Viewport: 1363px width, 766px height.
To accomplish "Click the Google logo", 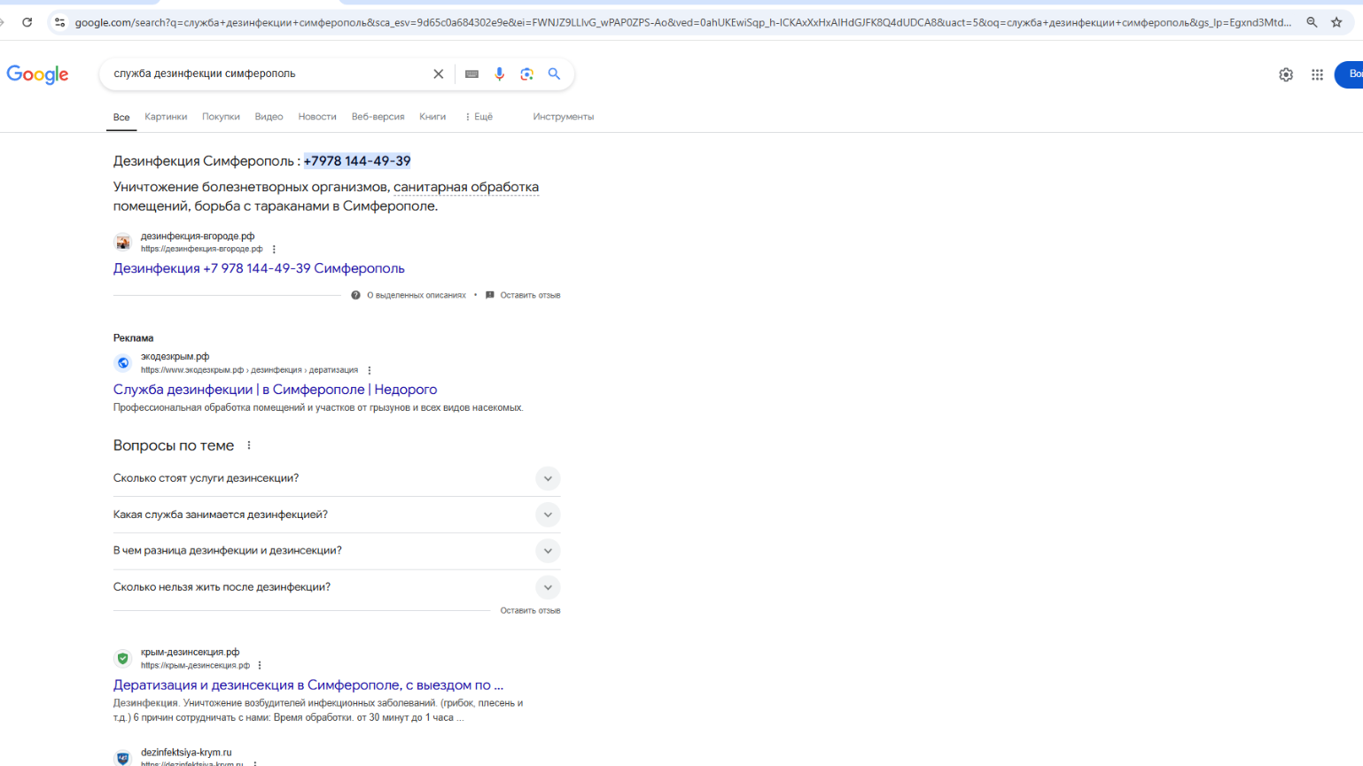I will tap(37, 74).
